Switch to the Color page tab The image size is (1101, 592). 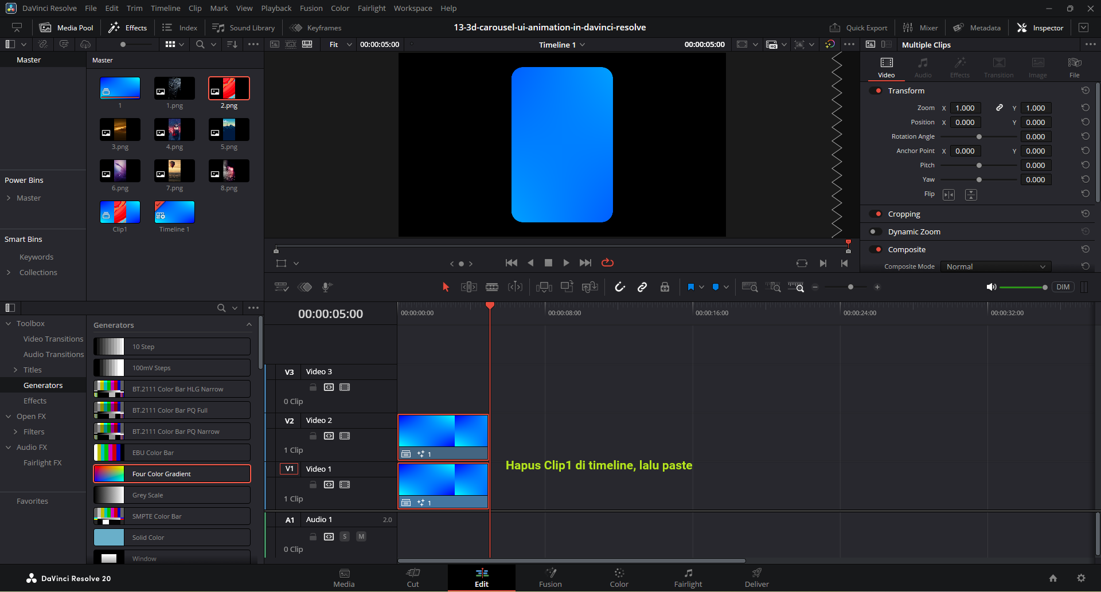click(619, 578)
